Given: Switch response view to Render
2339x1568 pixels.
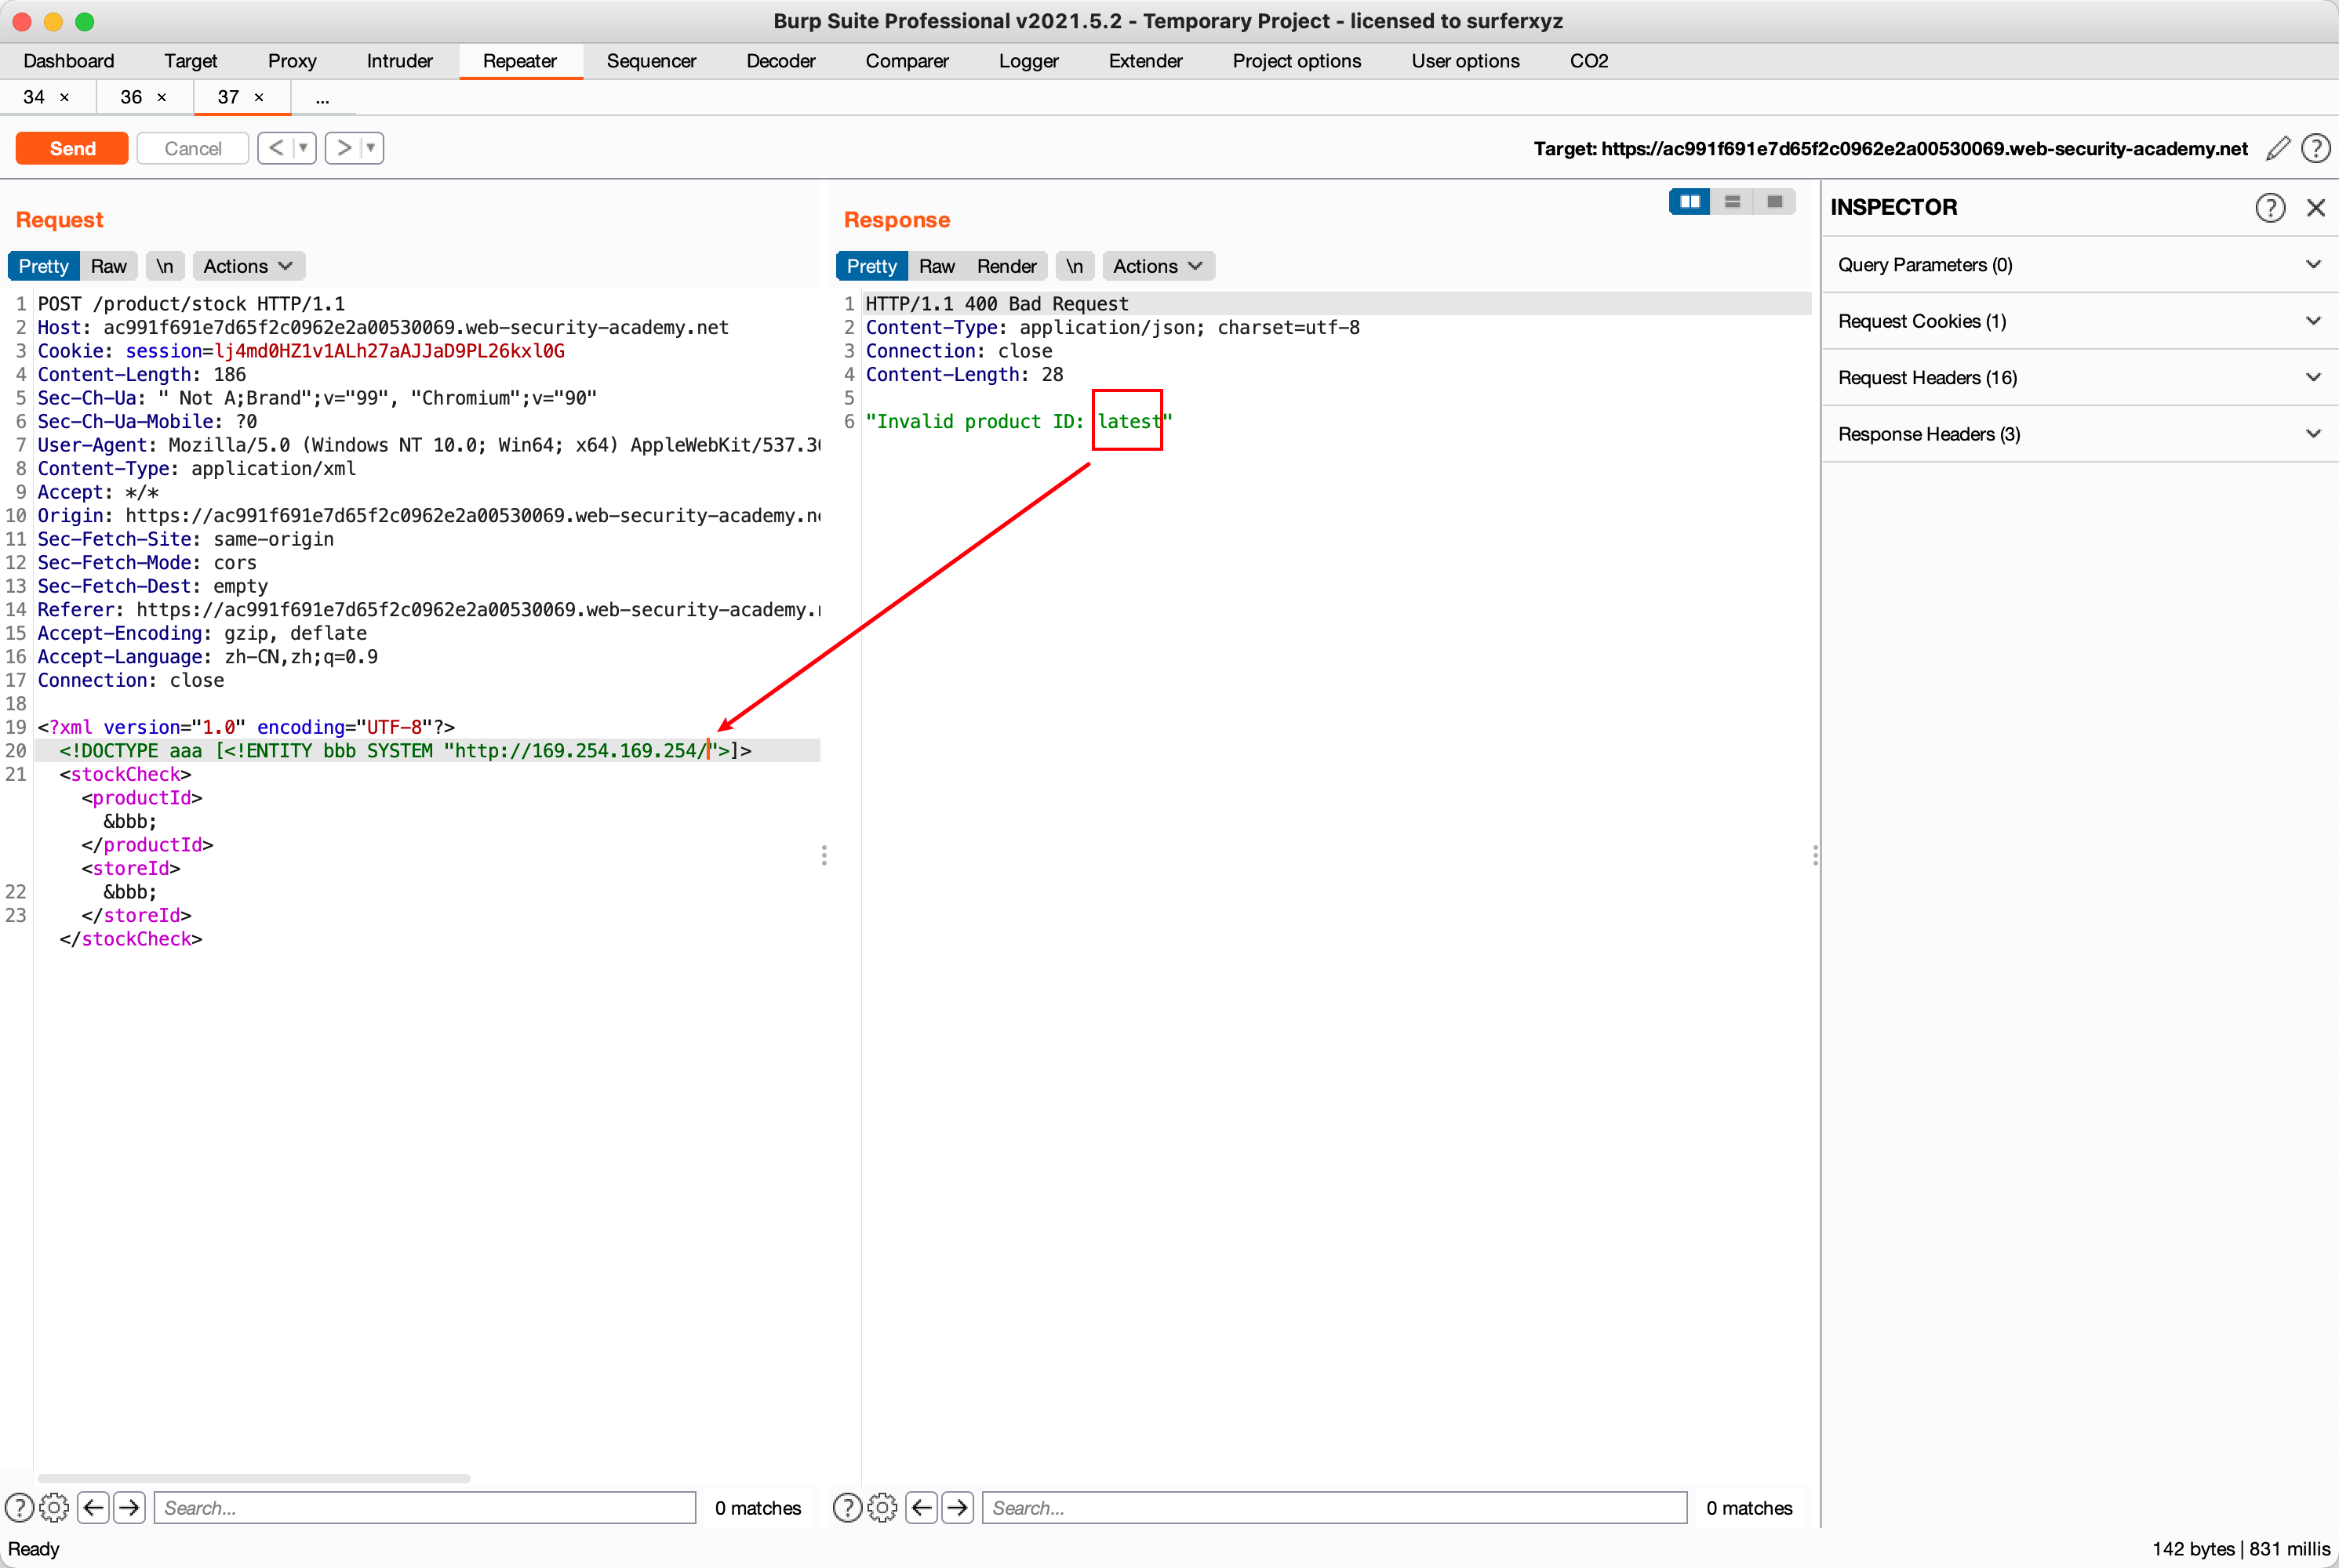Looking at the screenshot, I should 1006,266.
